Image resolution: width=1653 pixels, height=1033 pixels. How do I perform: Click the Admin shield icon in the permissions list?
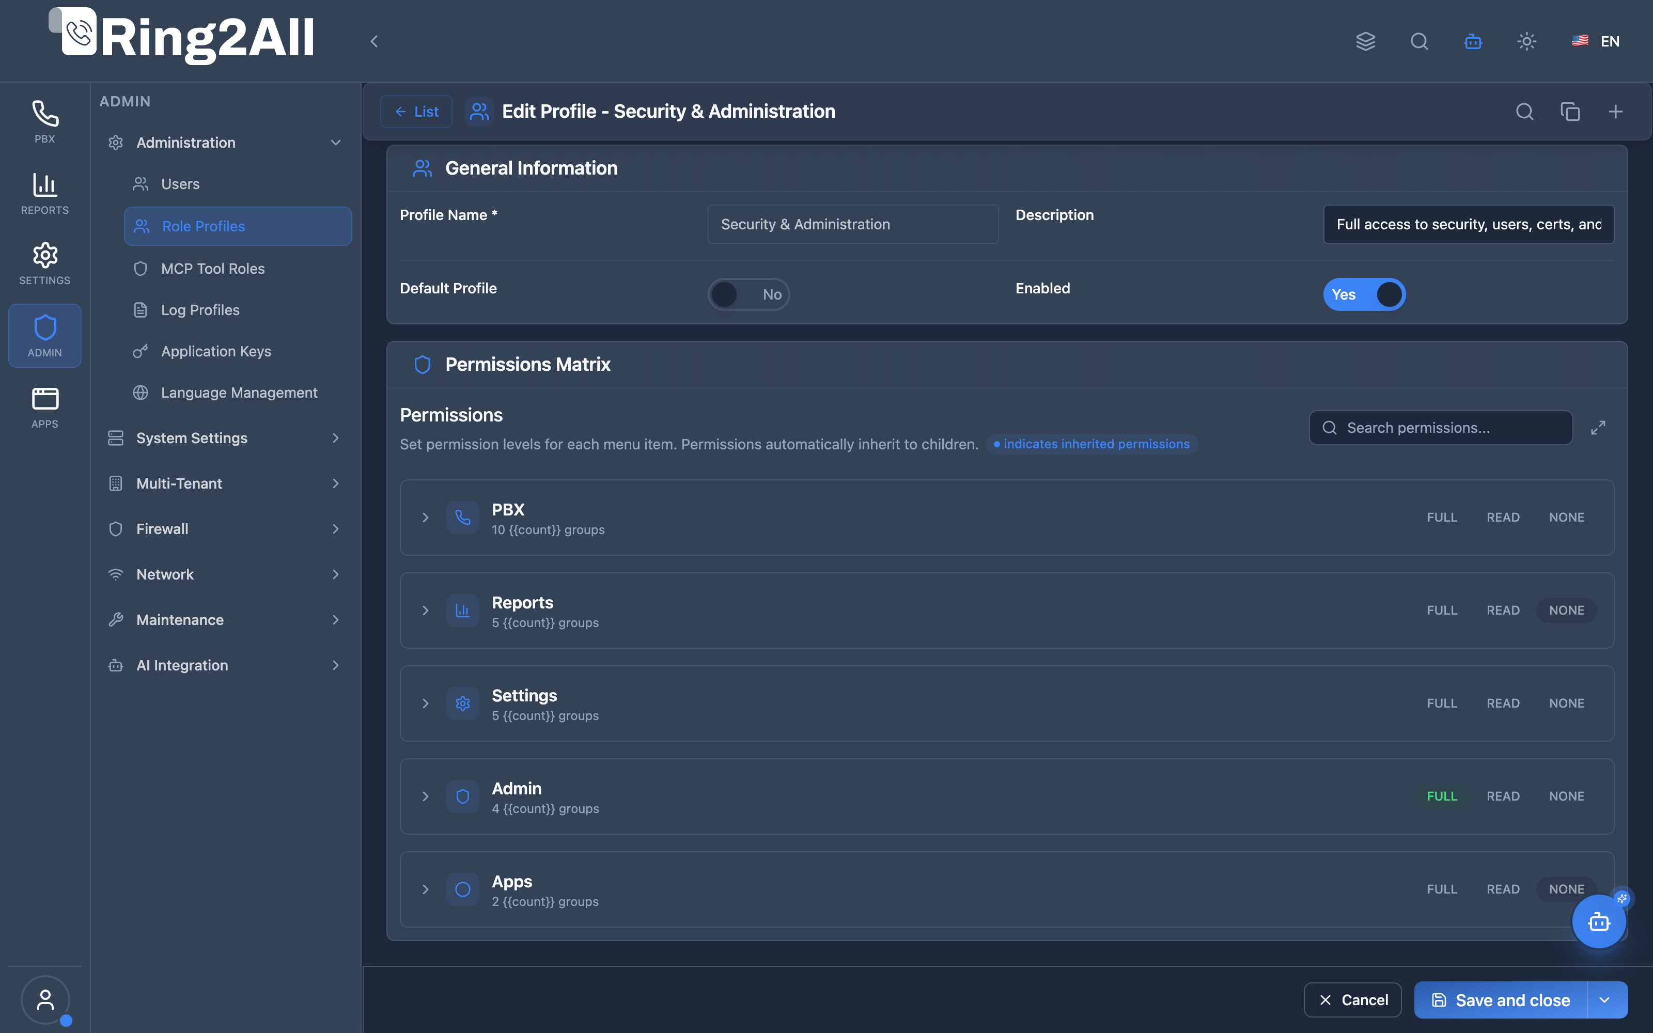462,796
